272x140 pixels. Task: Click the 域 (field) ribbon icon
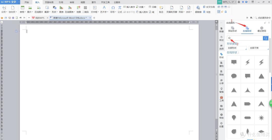(x=151, y=12)
